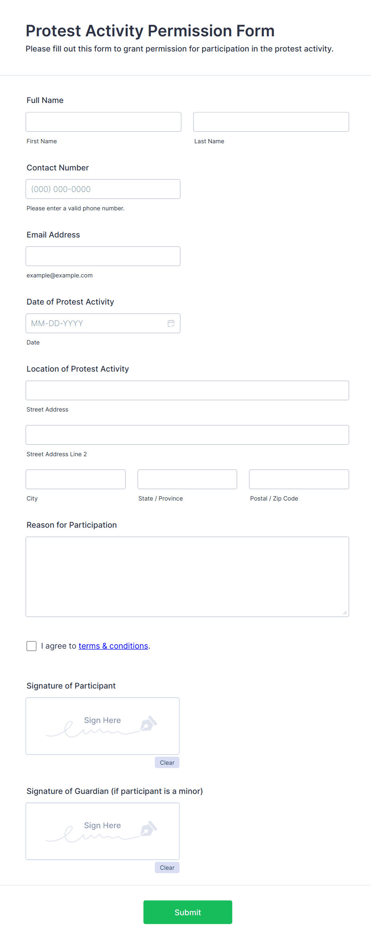Screen dimensions: 371x944
Task: Click the Email Address input field
Action: pyautogui.click(x=103, y=256)
